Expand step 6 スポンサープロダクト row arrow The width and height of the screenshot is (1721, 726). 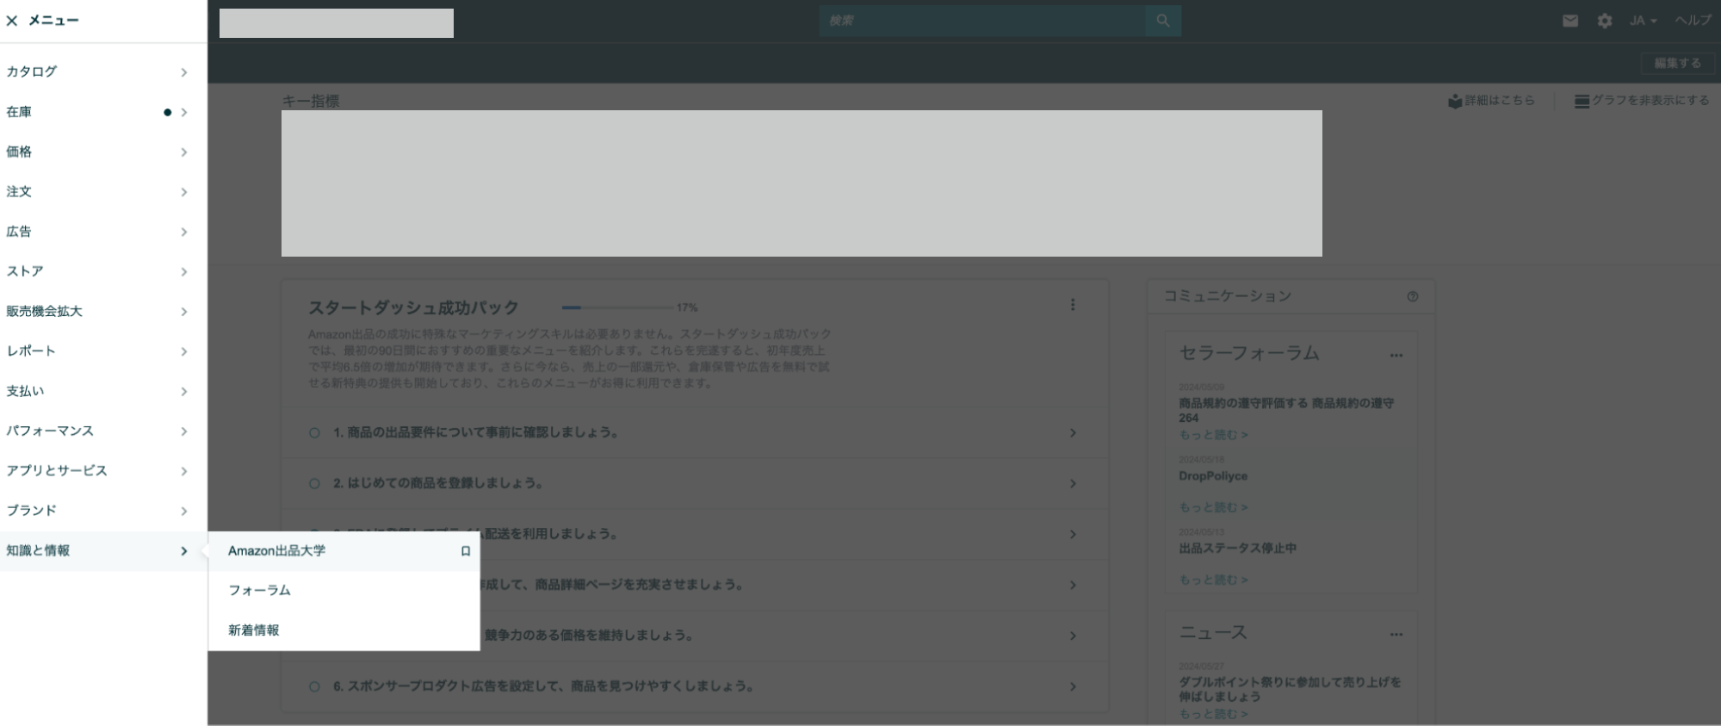click(x=1073, y=687)
